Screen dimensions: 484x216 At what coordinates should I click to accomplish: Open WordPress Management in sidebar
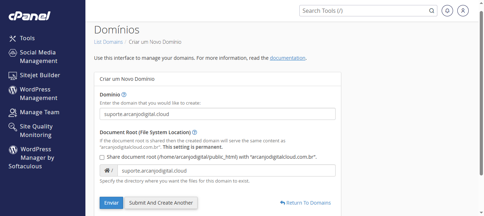[38, 94]
